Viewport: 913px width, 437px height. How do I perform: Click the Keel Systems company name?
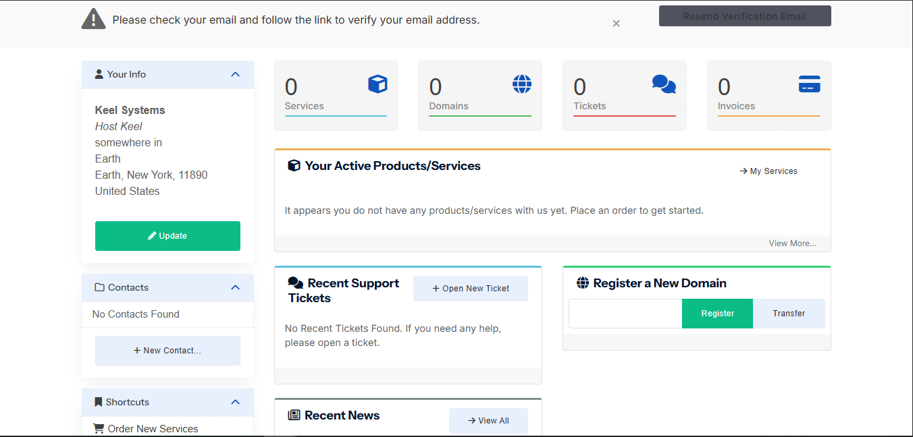tap(130, 111)
